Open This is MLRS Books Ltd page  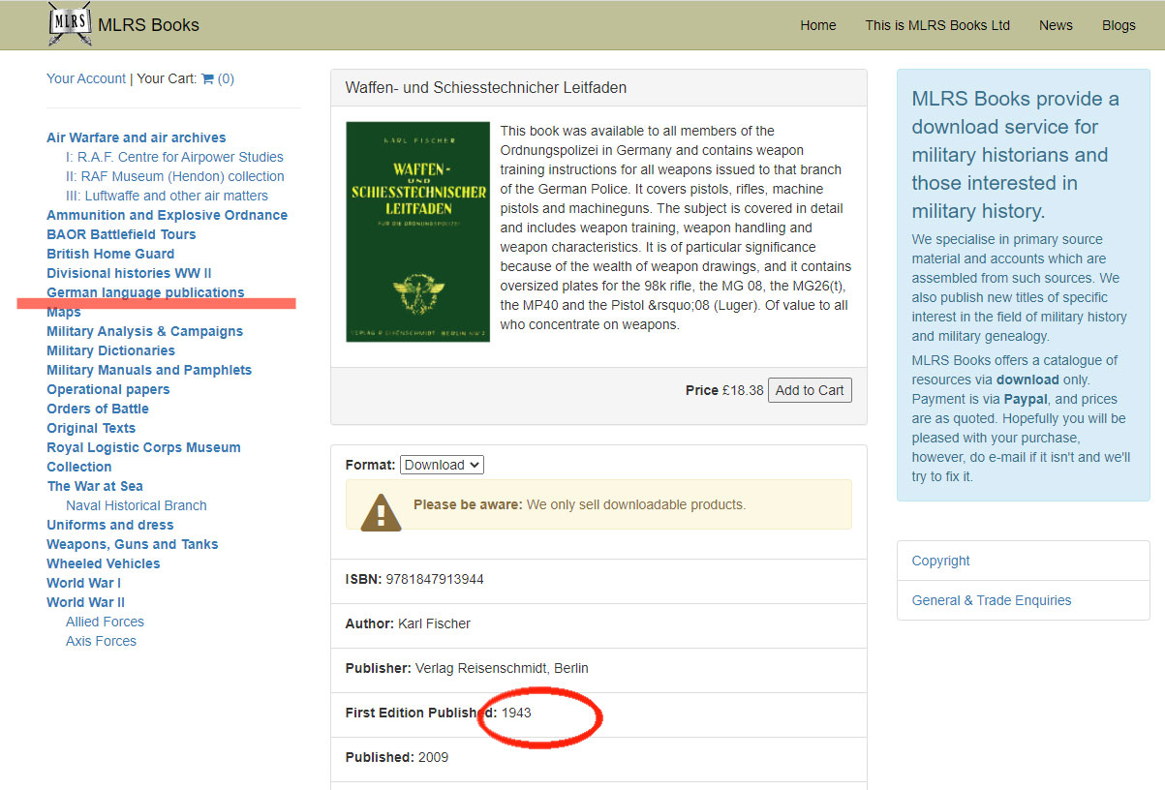(x=937, y=25)
